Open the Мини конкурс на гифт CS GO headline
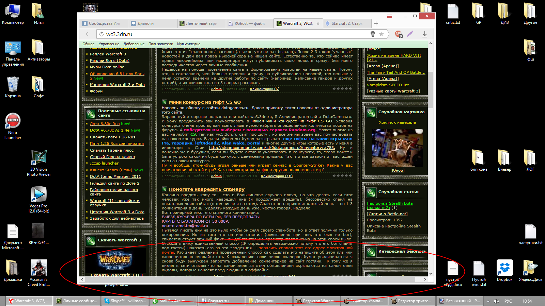 (x=205, y=102)
